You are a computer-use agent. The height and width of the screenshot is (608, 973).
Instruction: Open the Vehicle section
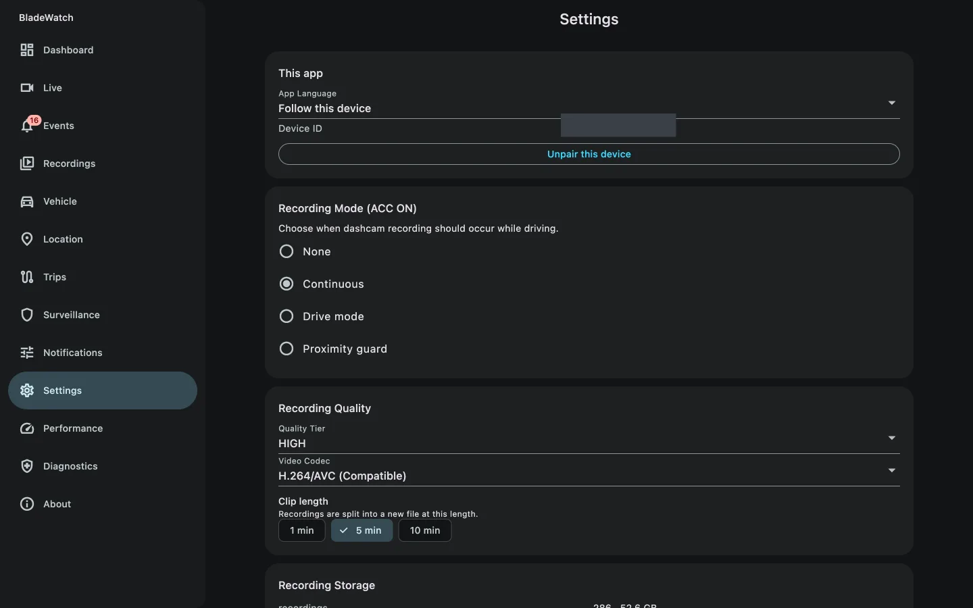tap(103, 201)
